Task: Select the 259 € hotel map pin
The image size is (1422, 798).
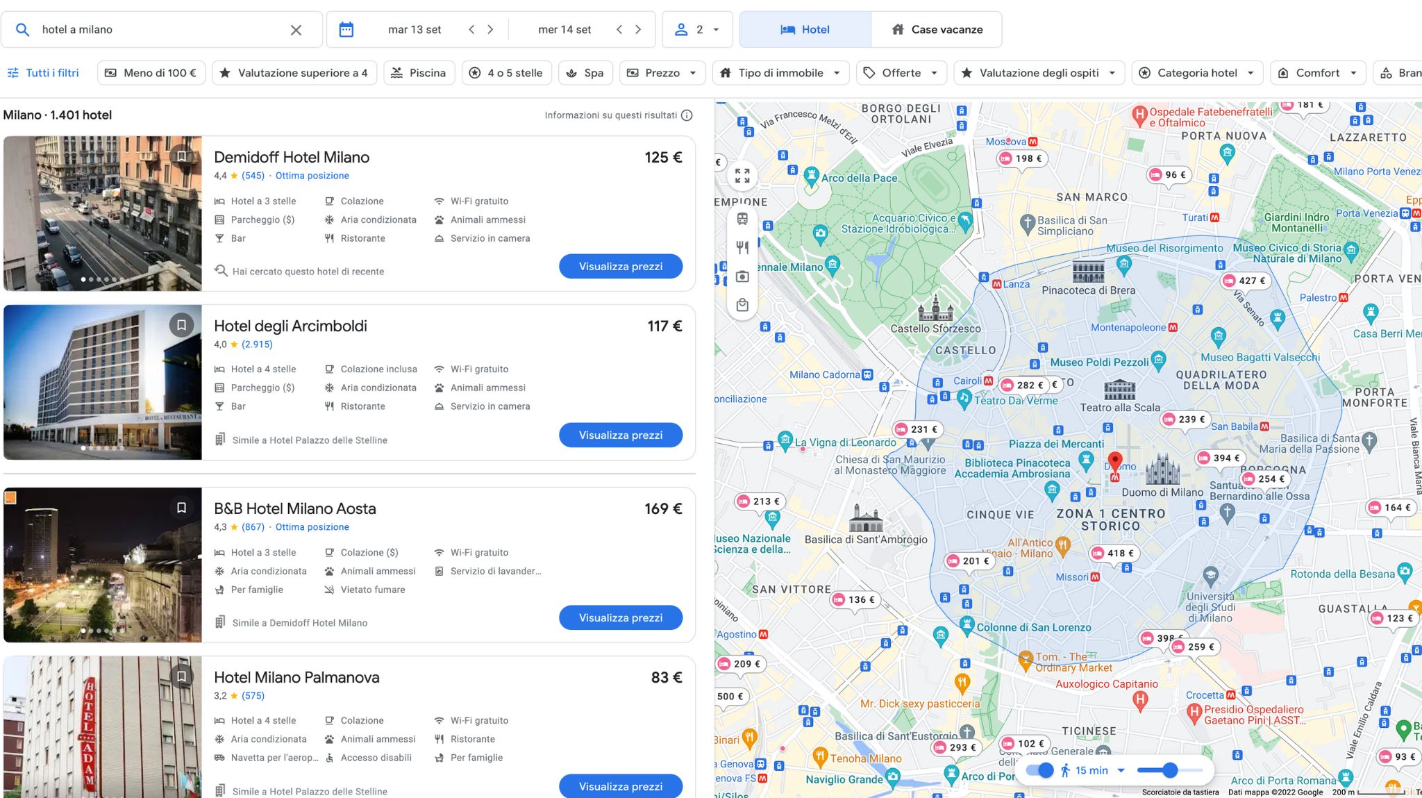Action: 1194,647
